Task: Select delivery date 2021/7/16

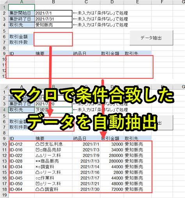Action: (86, 172)
